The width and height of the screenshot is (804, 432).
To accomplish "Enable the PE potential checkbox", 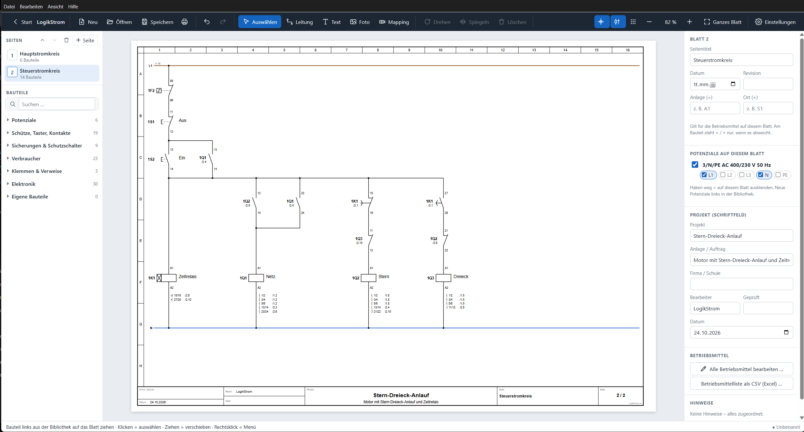I will pos(778,175).
